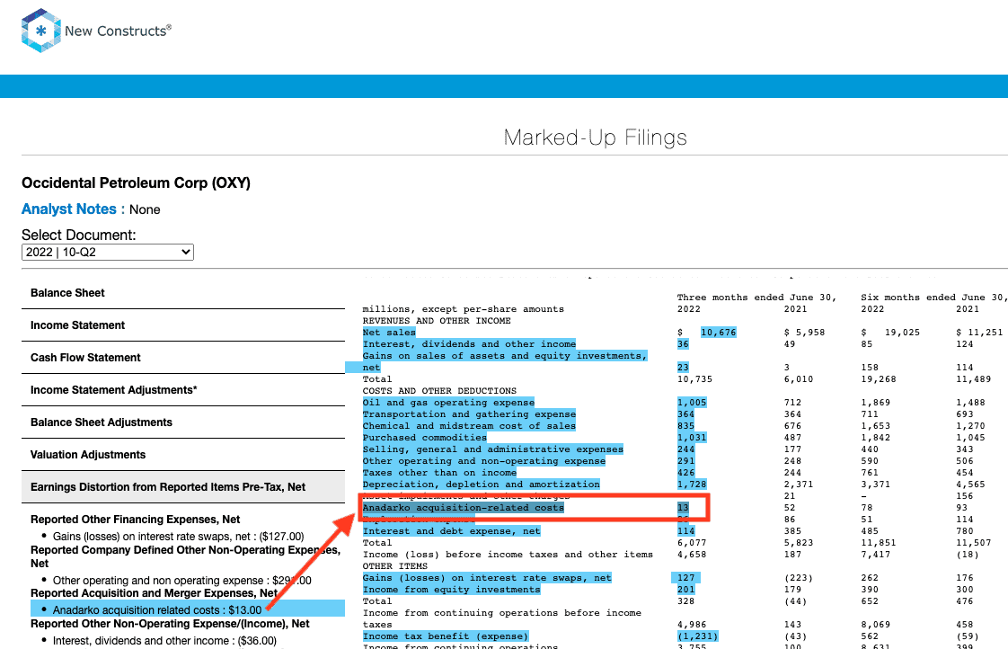Open Income Statement Adjustments section

(x=183, y=390)
